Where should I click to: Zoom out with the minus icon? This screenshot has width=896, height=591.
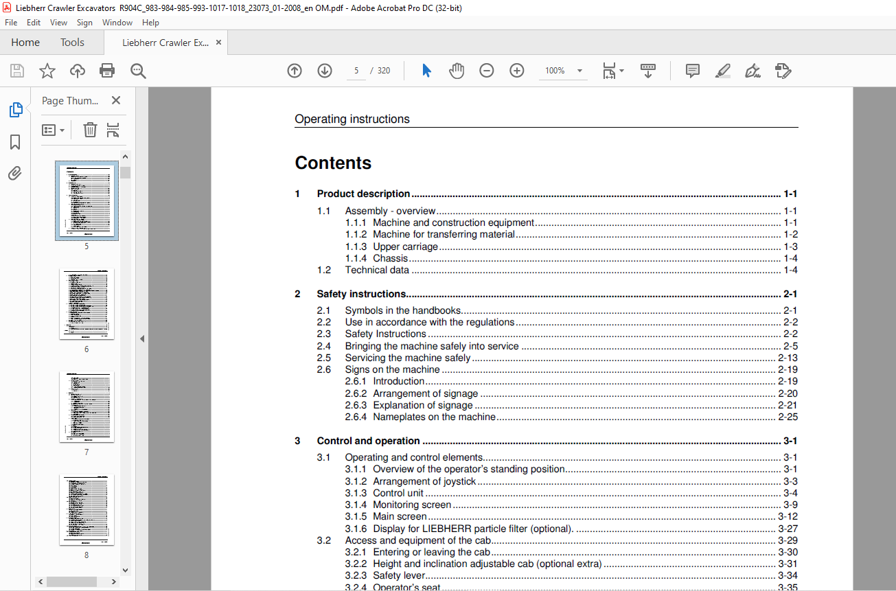click(487, 71)
